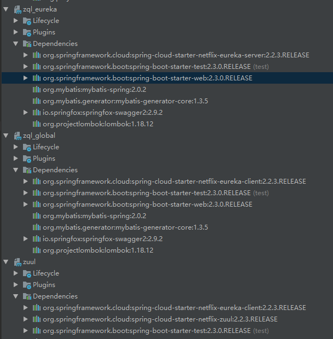
Task: Expand Plugins under zql_eureka
Action: point(15,32)
